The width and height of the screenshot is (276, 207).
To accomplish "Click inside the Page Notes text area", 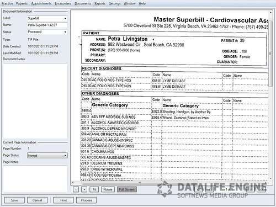I will pos(35,178).
